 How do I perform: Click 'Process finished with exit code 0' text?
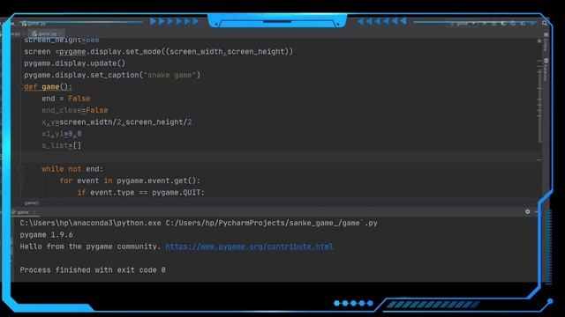[x=93, y=270]
